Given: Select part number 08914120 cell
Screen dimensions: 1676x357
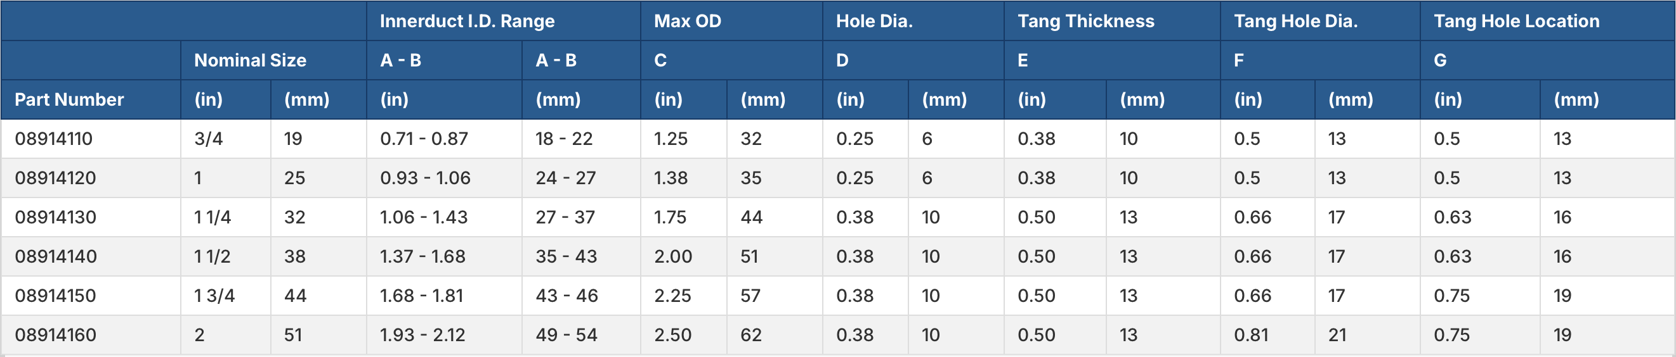Looking at the screenshot, I should [x=55, y=178].
